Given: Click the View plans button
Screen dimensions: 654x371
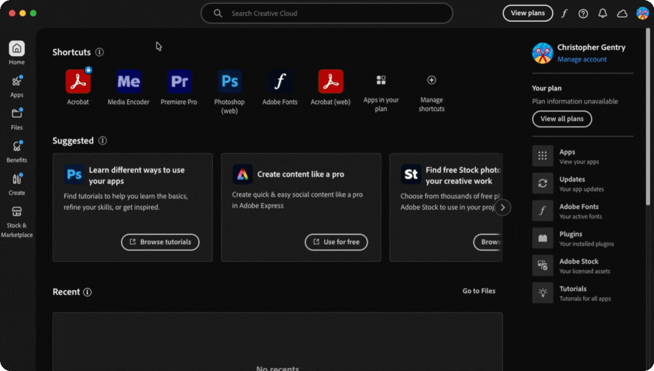Looking at the screenshot, I should pos(528,13).
